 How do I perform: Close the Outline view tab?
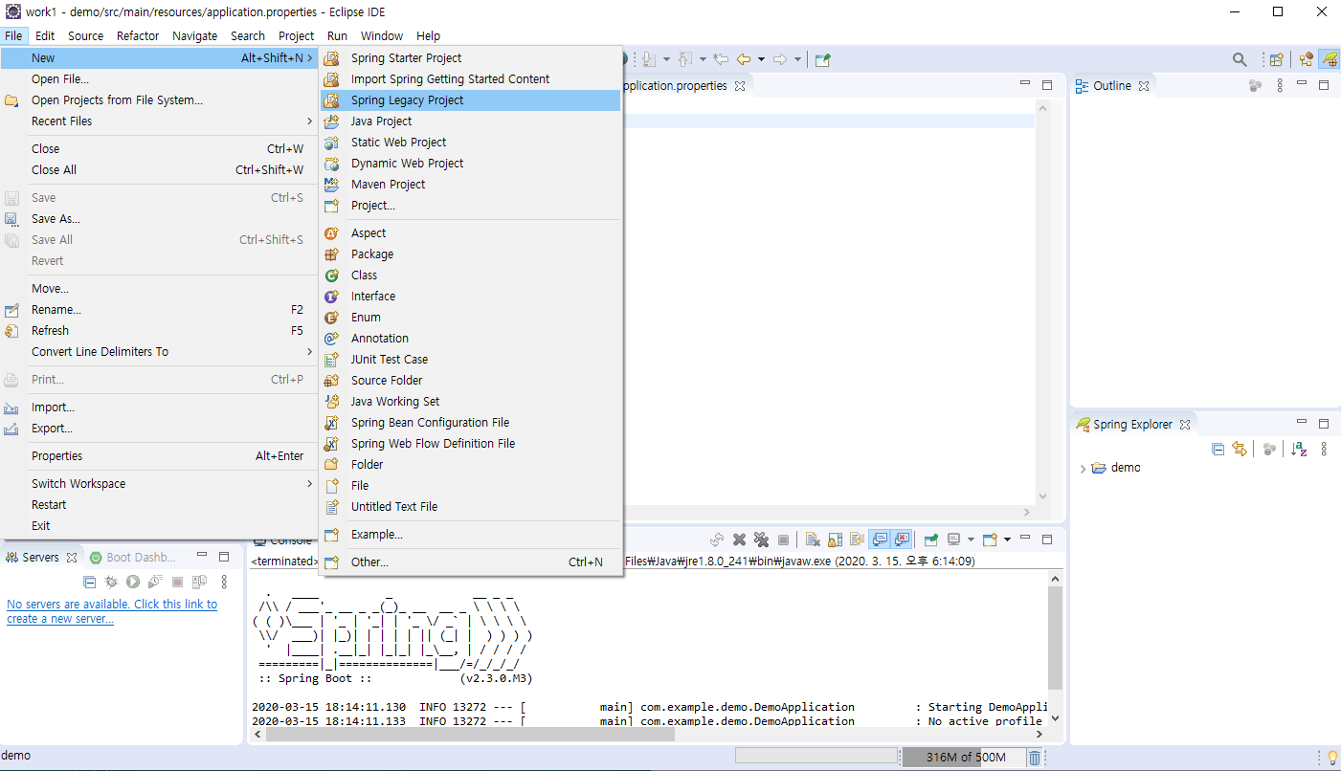pyautogui.click(x=1143, y=86)
